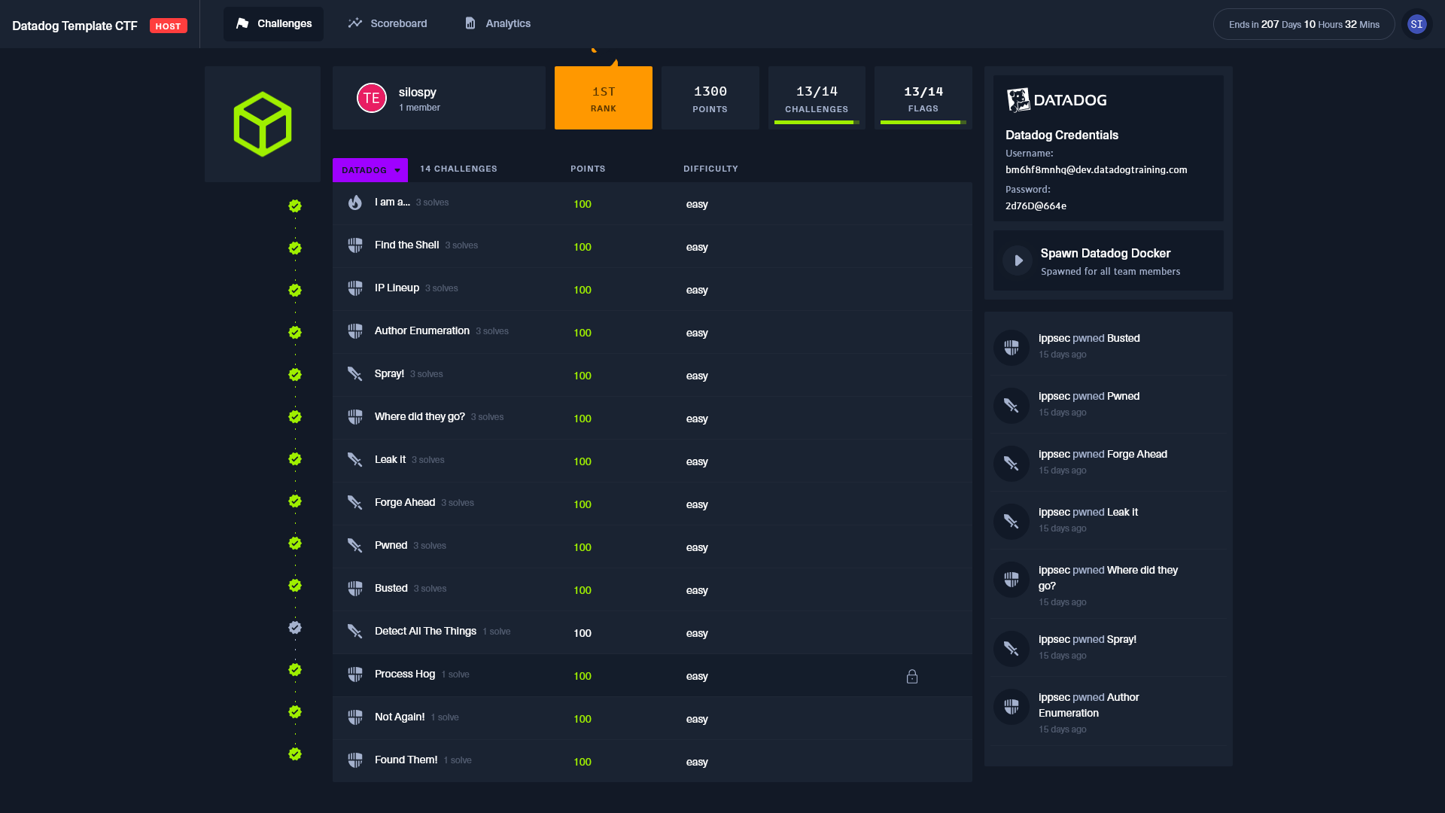The image size is (1445, 813).
Task: Click the shield icon beside Find the Shell
Action: pos(354,245)
